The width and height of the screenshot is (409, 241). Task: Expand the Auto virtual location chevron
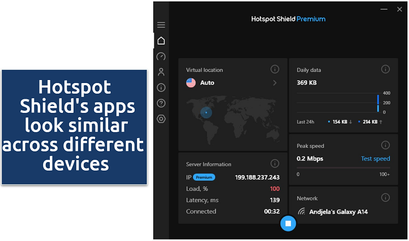[x=275, y=83]
